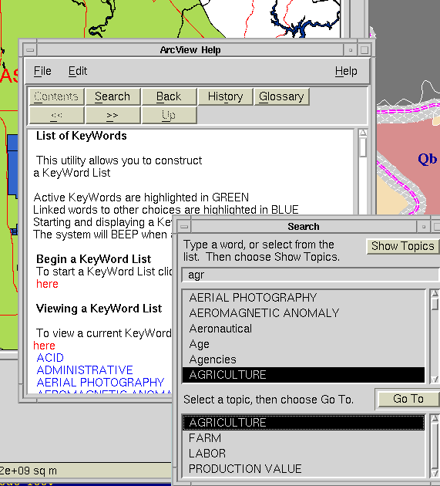Open the File menu in ArcView Help

pyautogui.click(x=42, y=71)
